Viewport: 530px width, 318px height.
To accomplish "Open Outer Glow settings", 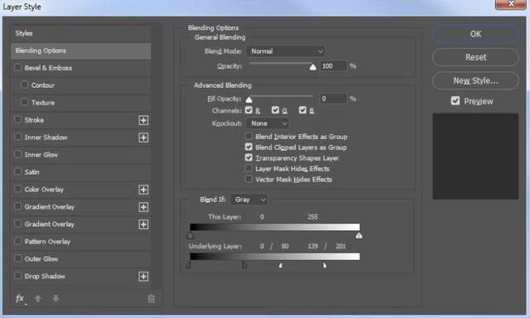I will tap(41, 259).
